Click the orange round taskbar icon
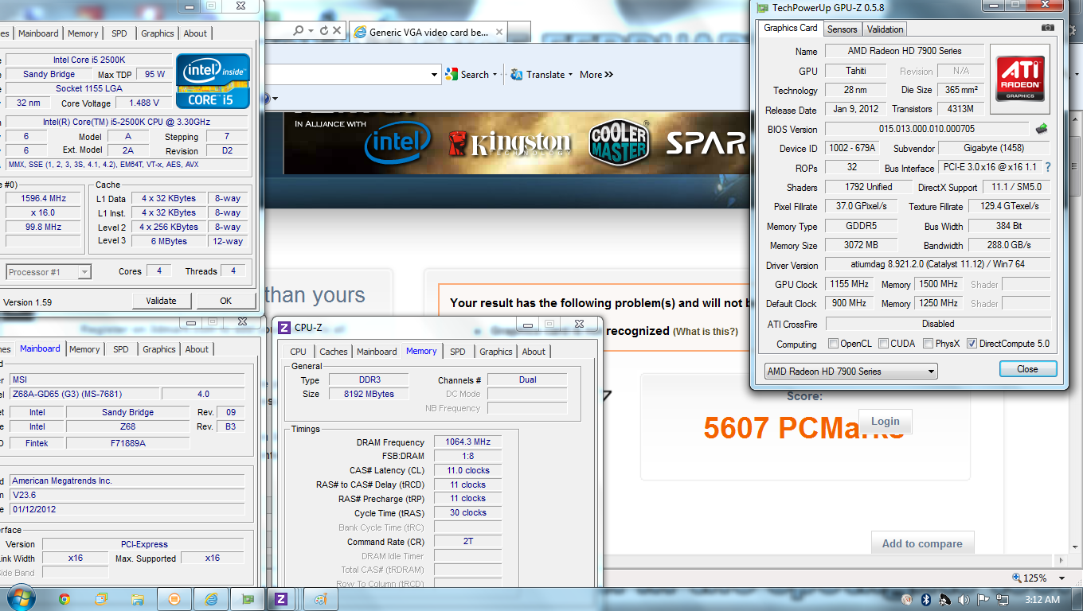The height and width of the screenshot is (611, 1083). click(x=174, y=599)
